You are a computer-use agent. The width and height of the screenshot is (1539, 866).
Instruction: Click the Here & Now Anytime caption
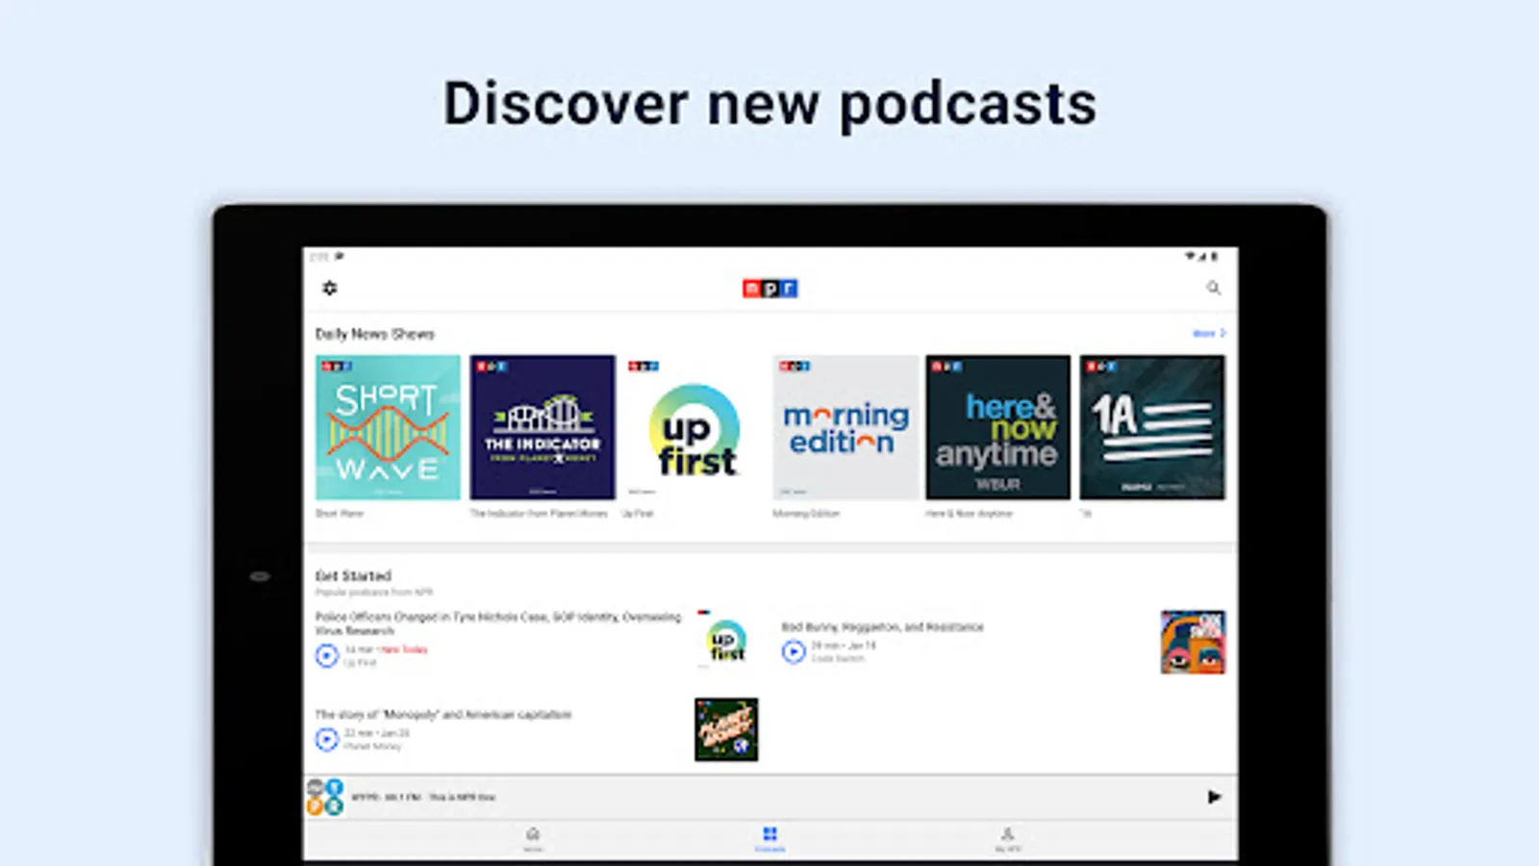point(970,514)
